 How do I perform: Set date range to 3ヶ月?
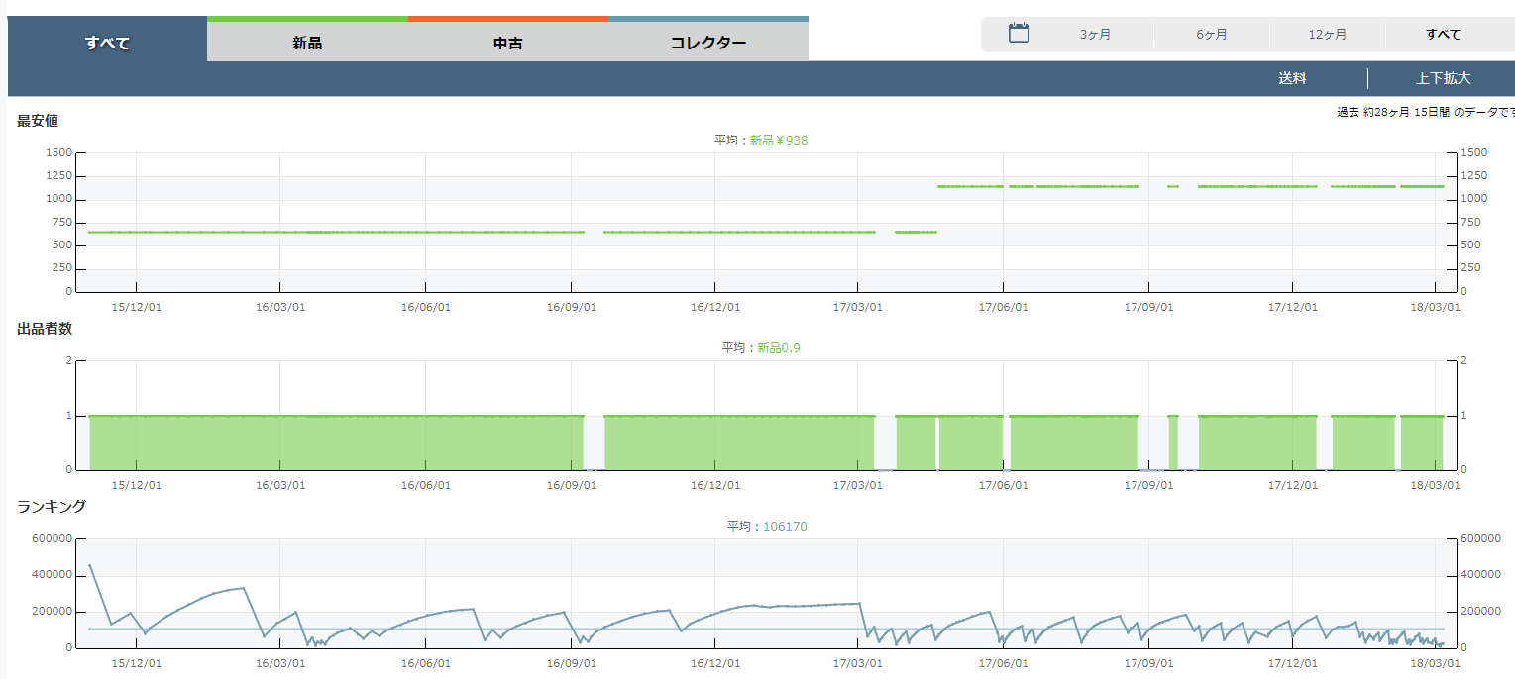pyautogui.click(x=1095, y=35)
